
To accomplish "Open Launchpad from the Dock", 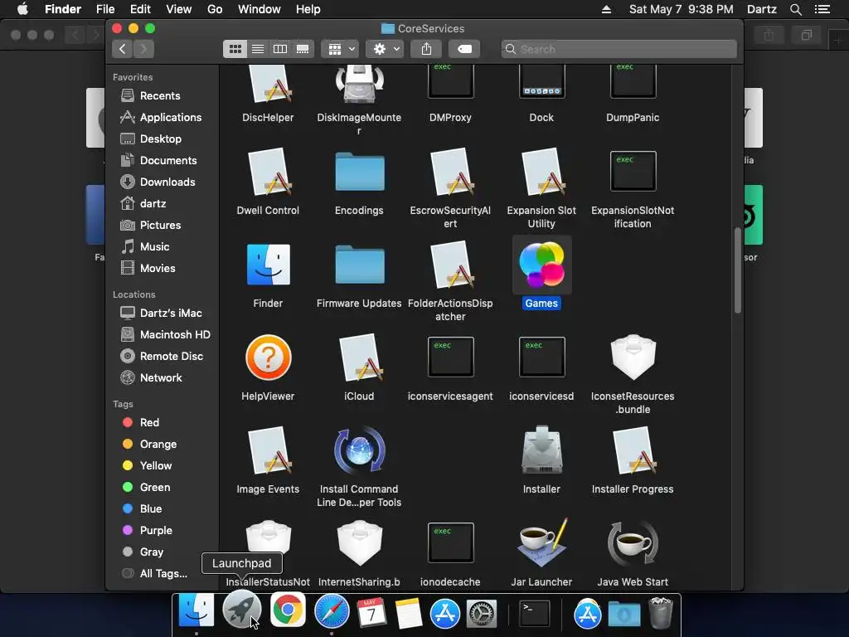I will [x=241, y=610].
